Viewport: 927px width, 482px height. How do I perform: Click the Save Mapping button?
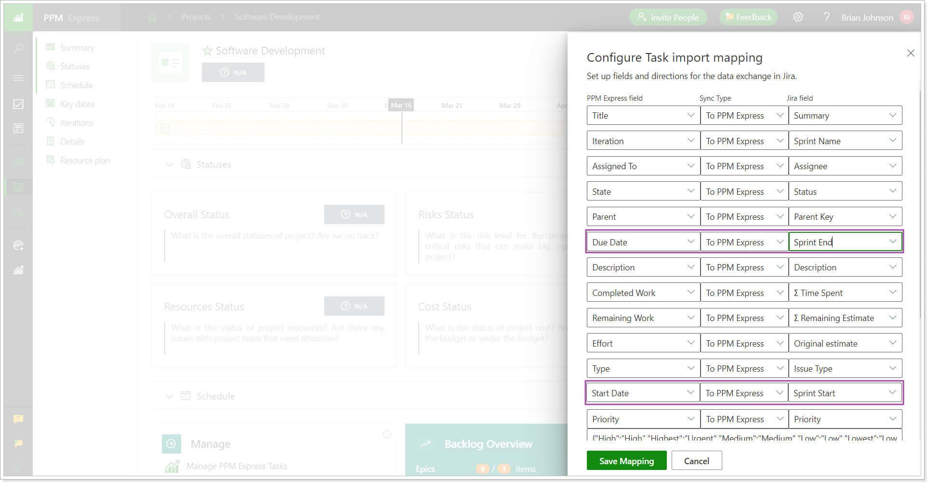pyautogui.click(x=626, y=460)
